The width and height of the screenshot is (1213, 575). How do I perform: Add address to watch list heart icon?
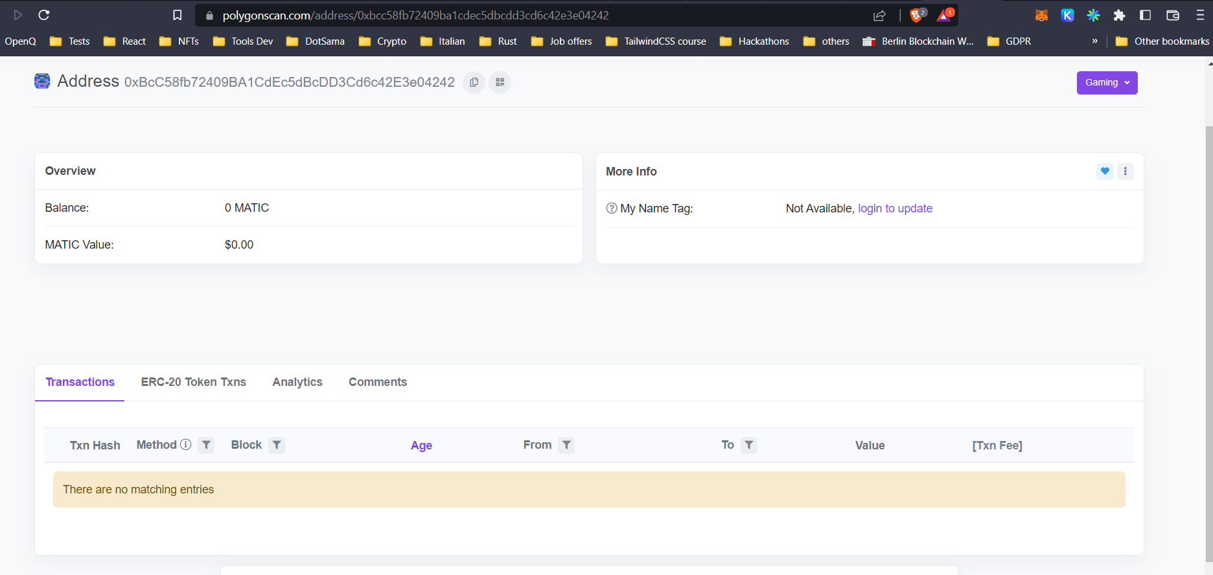click(1105, 171)
